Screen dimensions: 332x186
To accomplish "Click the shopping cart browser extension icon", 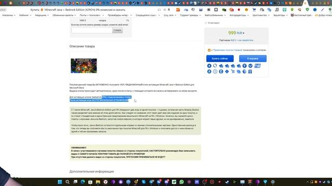I will [254, 10].
